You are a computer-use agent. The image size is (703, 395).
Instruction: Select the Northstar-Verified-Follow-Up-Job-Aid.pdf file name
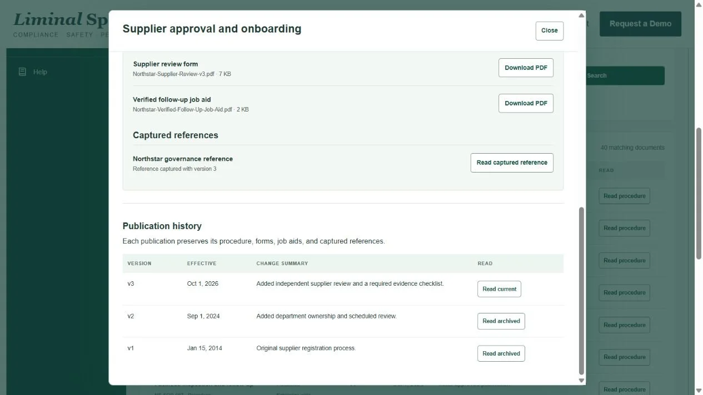(182, 109)
